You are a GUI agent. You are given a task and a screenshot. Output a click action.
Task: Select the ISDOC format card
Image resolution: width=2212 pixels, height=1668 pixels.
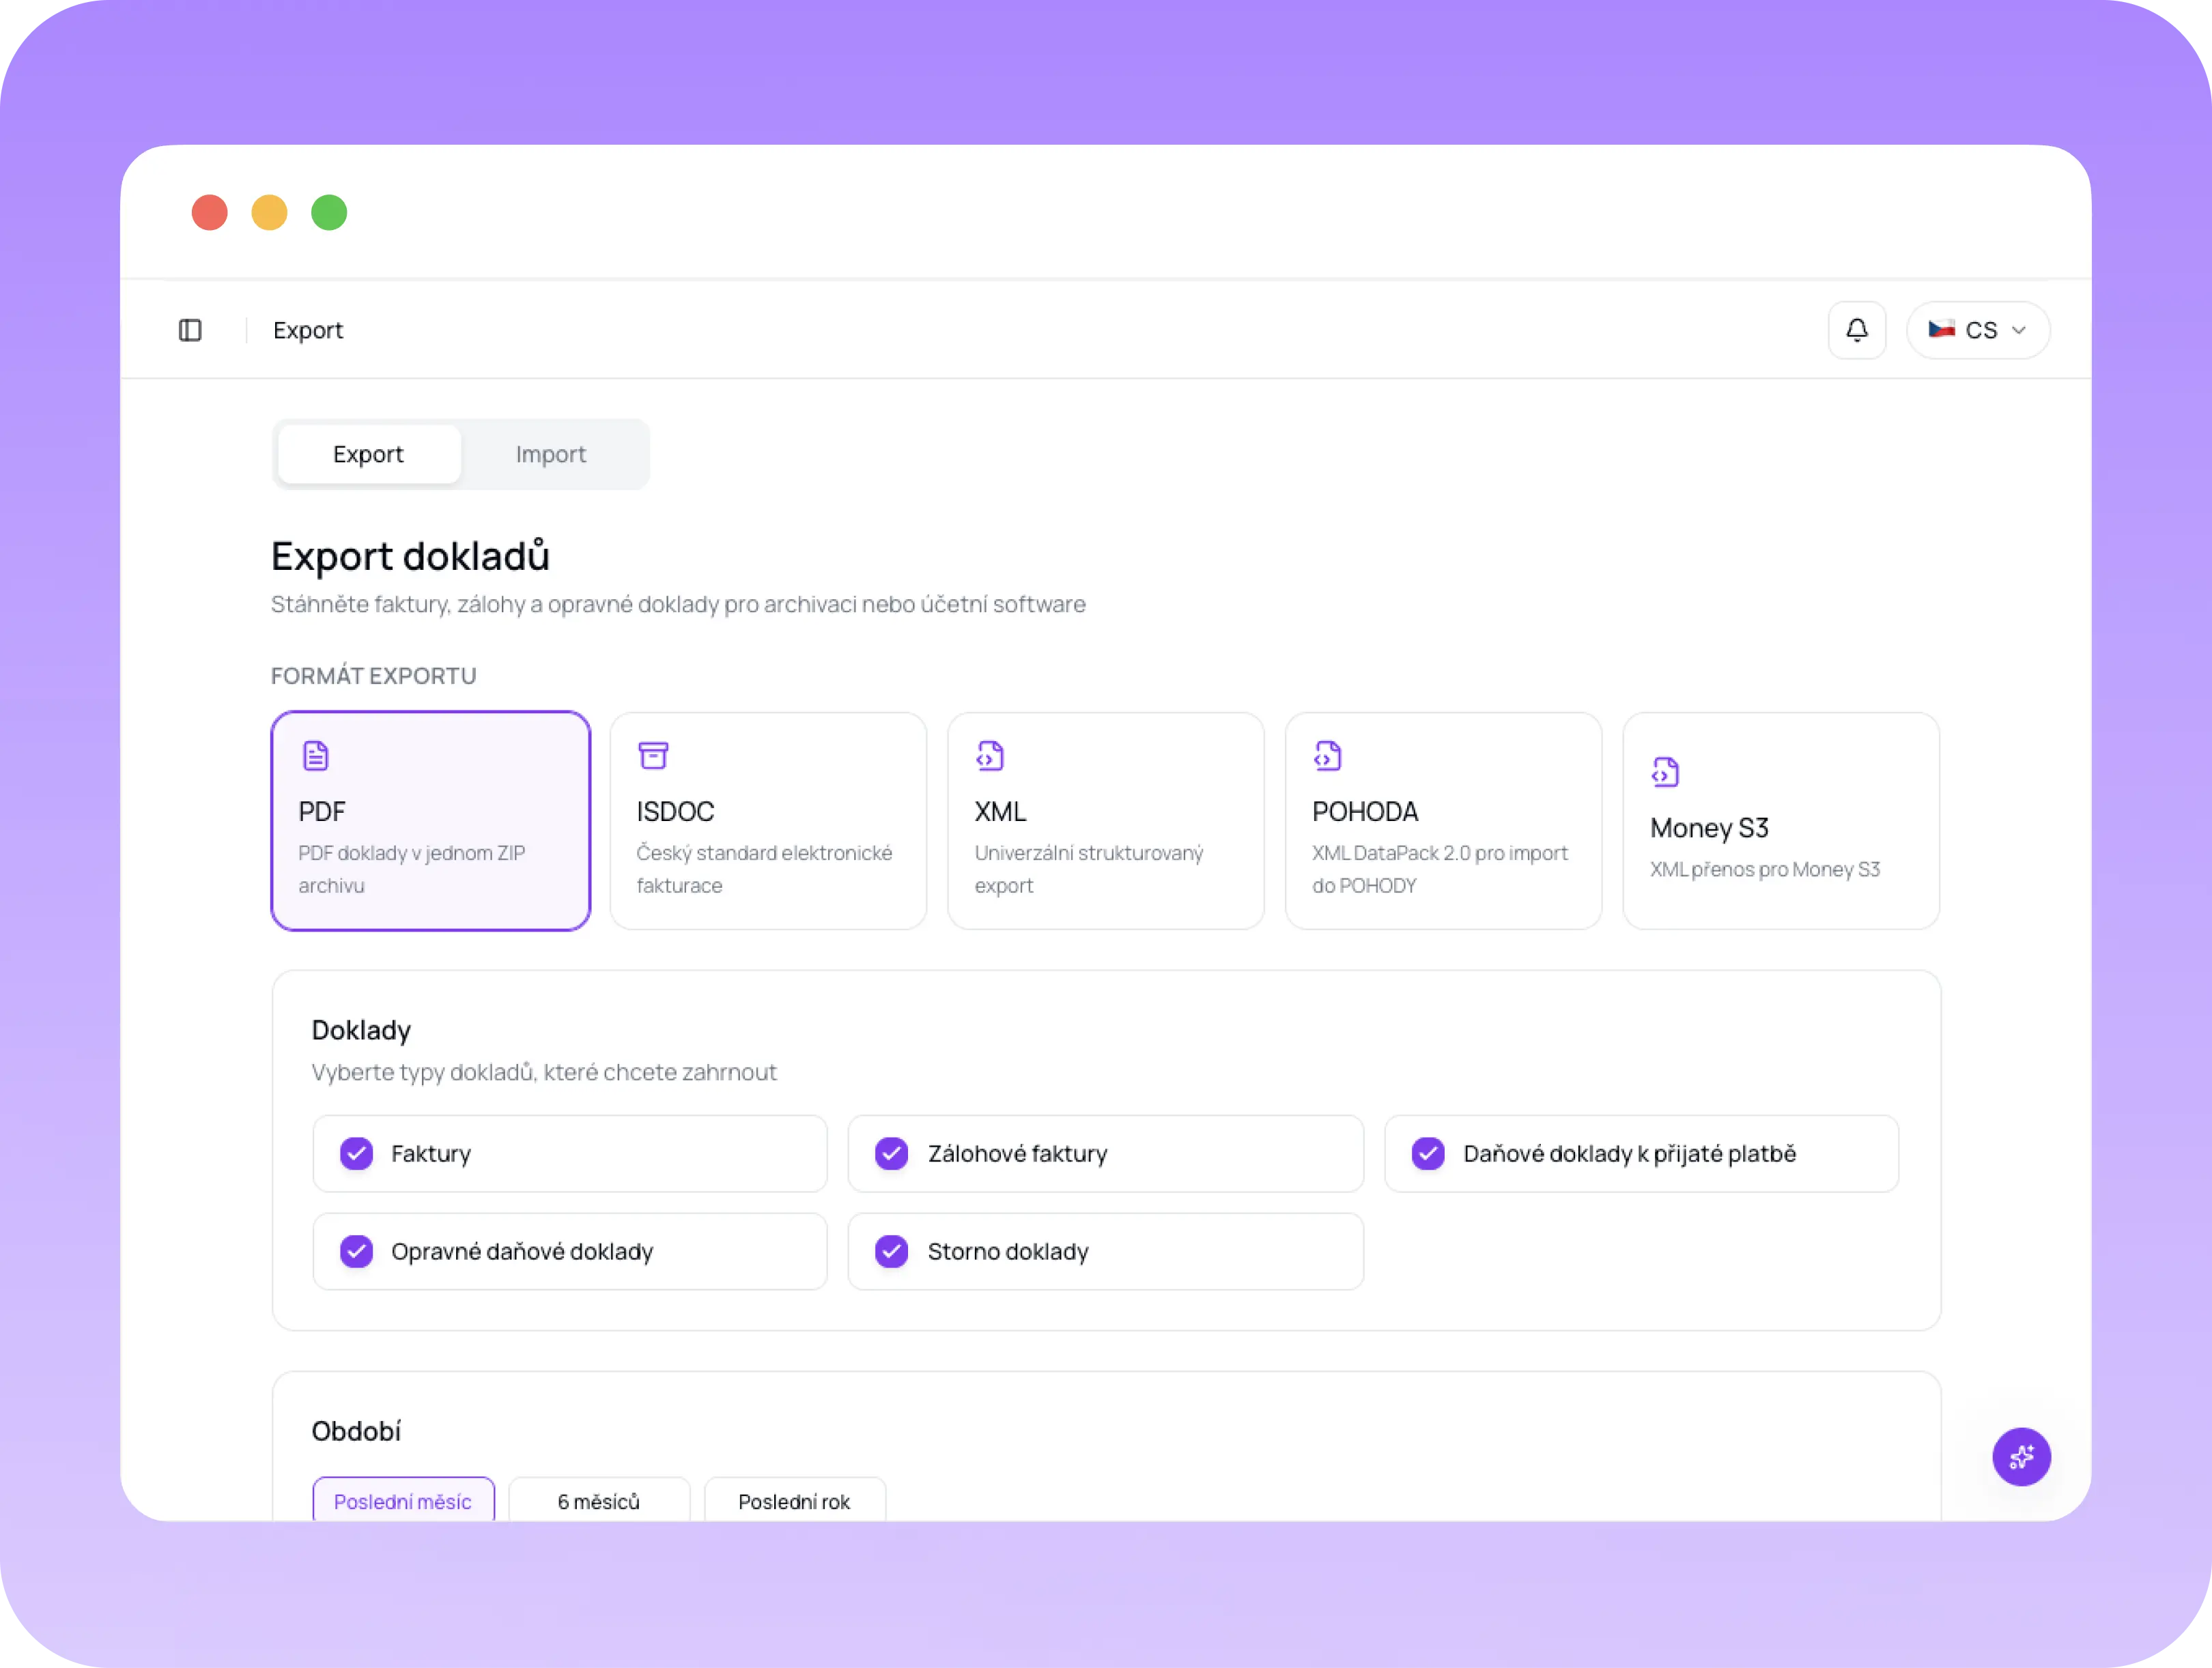tap(768, 820)
